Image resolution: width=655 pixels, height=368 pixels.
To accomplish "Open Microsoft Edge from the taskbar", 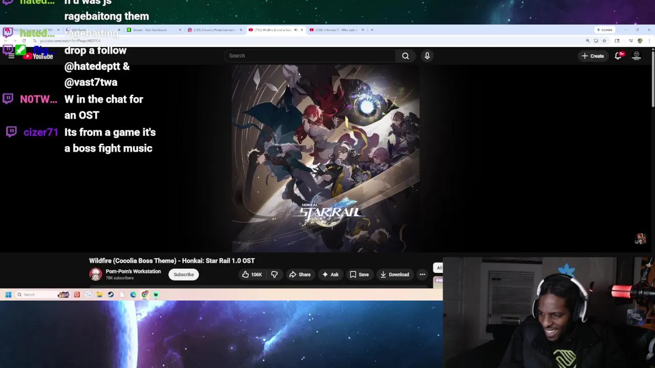I will point(133,294).
